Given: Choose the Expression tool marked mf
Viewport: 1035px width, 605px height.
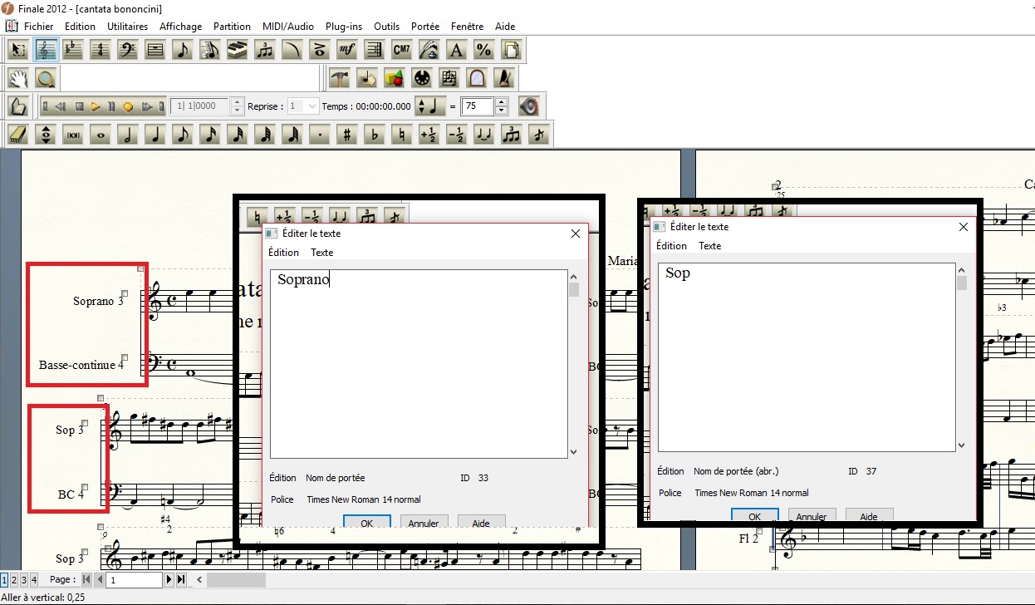Looking at the screenshot, I should (x=346, y=51).
